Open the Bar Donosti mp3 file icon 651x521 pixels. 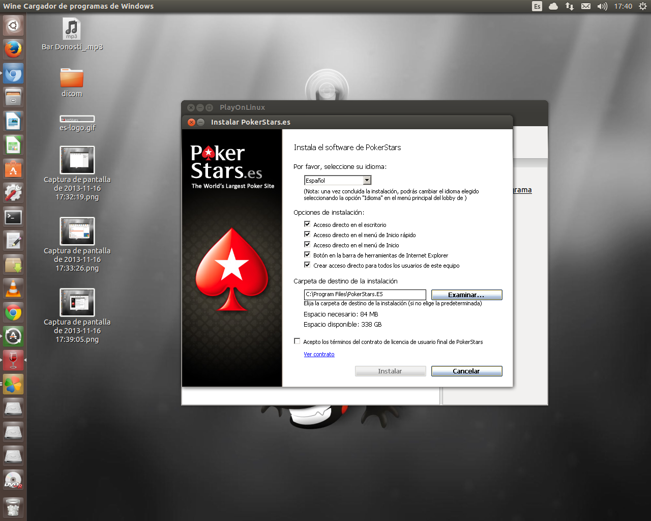pyautogui.click(x=72, y=30)
